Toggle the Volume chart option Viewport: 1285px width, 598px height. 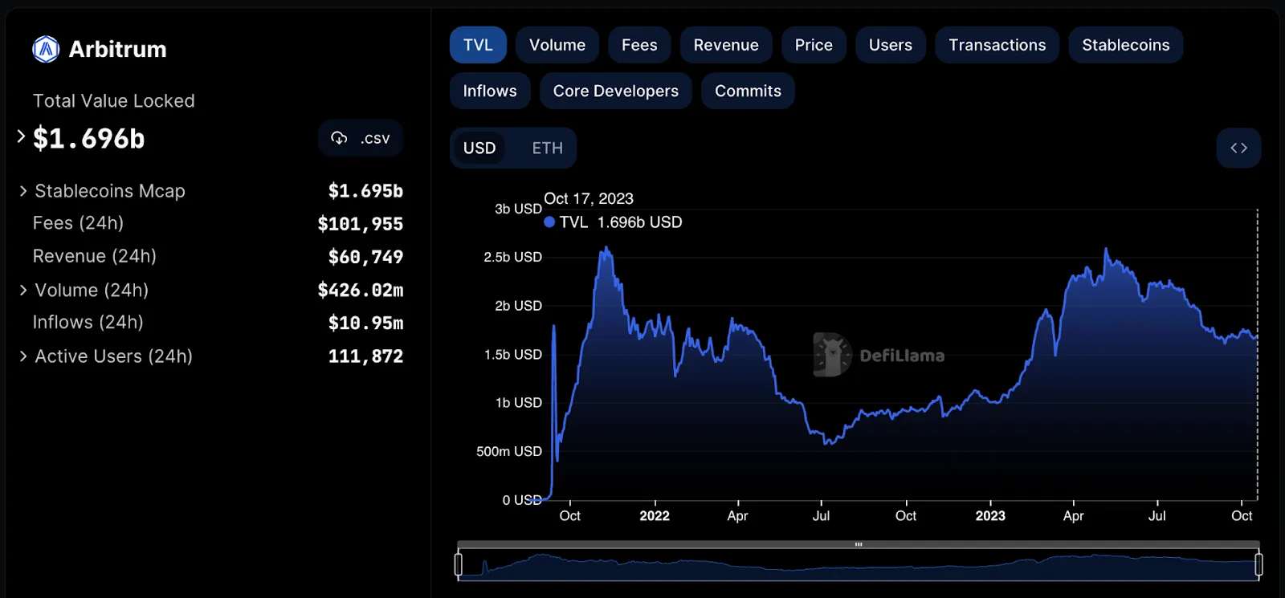pyautogui.click(x=557, y=45)
